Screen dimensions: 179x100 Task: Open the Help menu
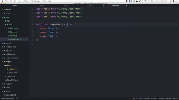pos(50,1)
